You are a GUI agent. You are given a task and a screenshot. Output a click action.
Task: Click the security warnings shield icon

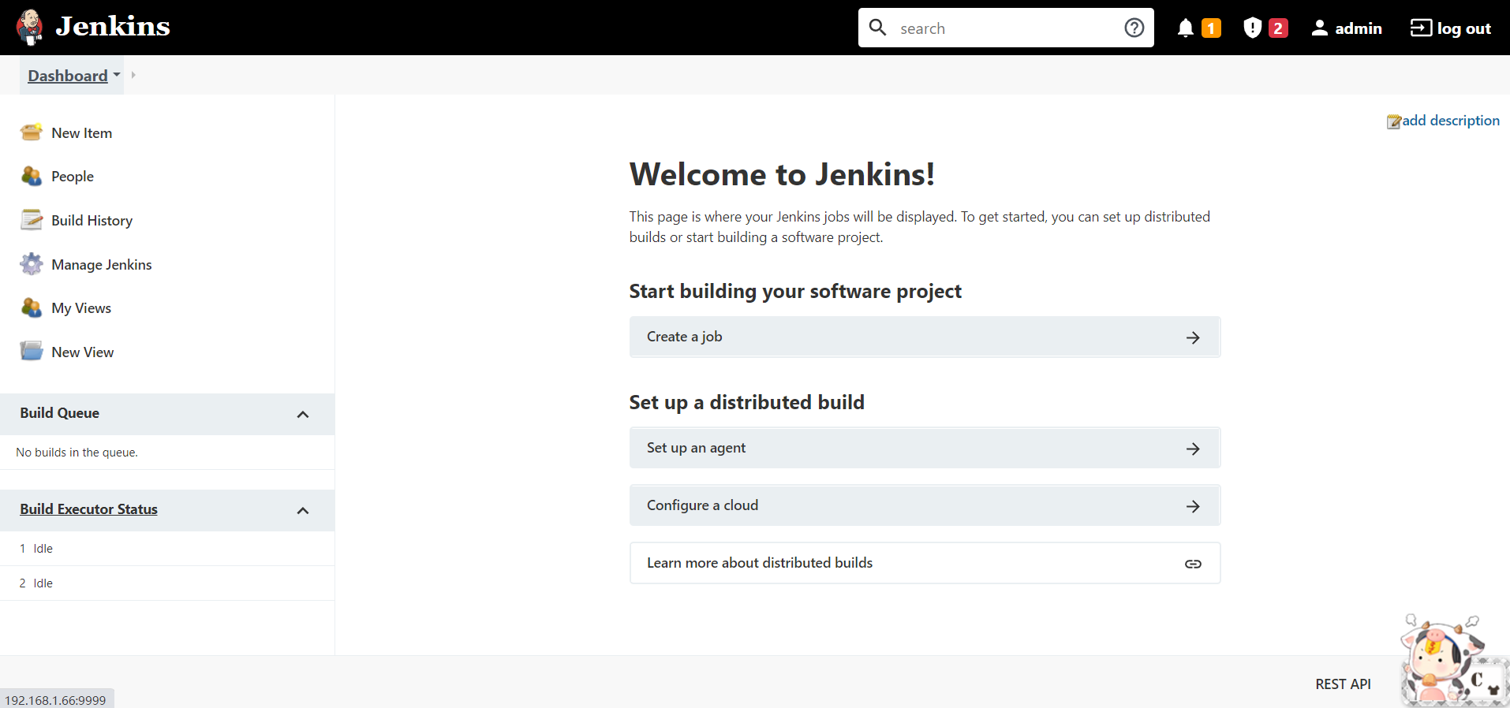1252,28
